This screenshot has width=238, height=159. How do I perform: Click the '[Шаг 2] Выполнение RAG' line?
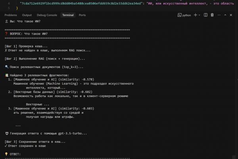45,59
